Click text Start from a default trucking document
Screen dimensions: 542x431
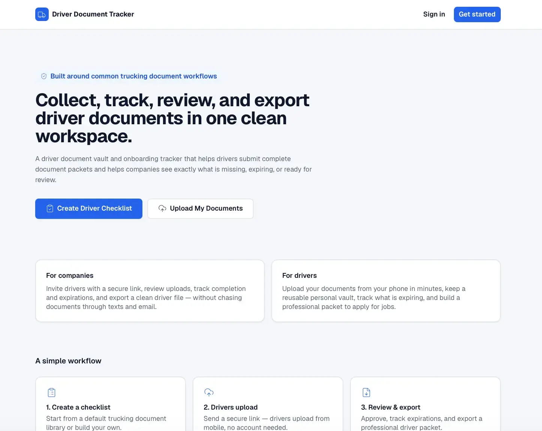pyautogui.click(x=106, y=423)
